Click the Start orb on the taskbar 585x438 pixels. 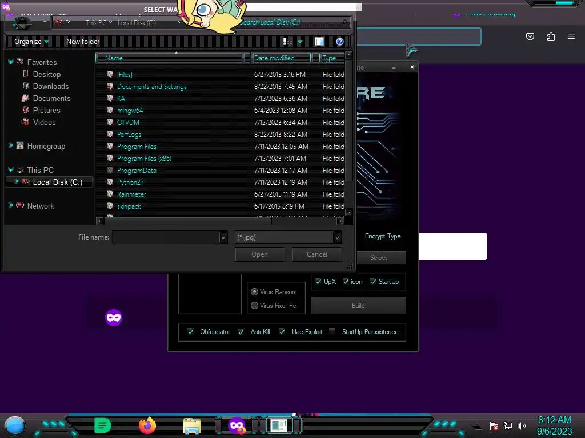15,425
